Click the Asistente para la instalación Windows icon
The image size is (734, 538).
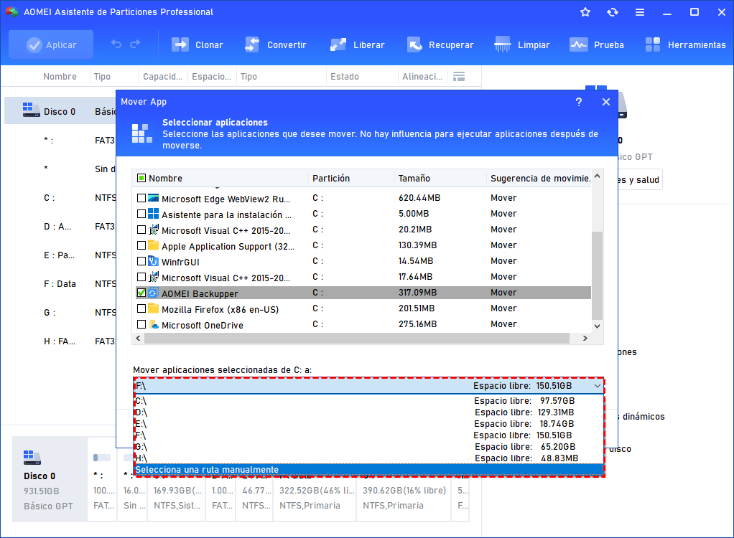pyautogui.click(x=153, y=214)
